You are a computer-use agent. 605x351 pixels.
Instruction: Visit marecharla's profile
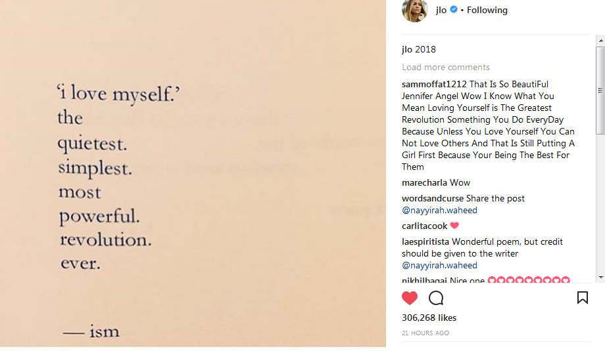(x=424, y=182)
